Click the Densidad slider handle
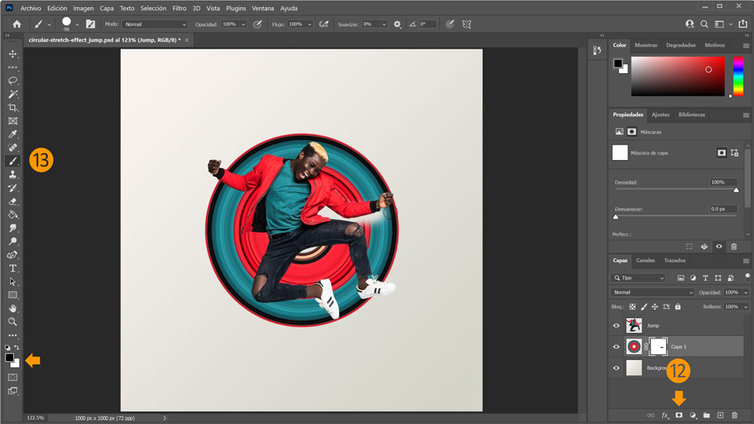Image resolution: width=754 pixels, height=424 pixels. [x=736, y=190]
